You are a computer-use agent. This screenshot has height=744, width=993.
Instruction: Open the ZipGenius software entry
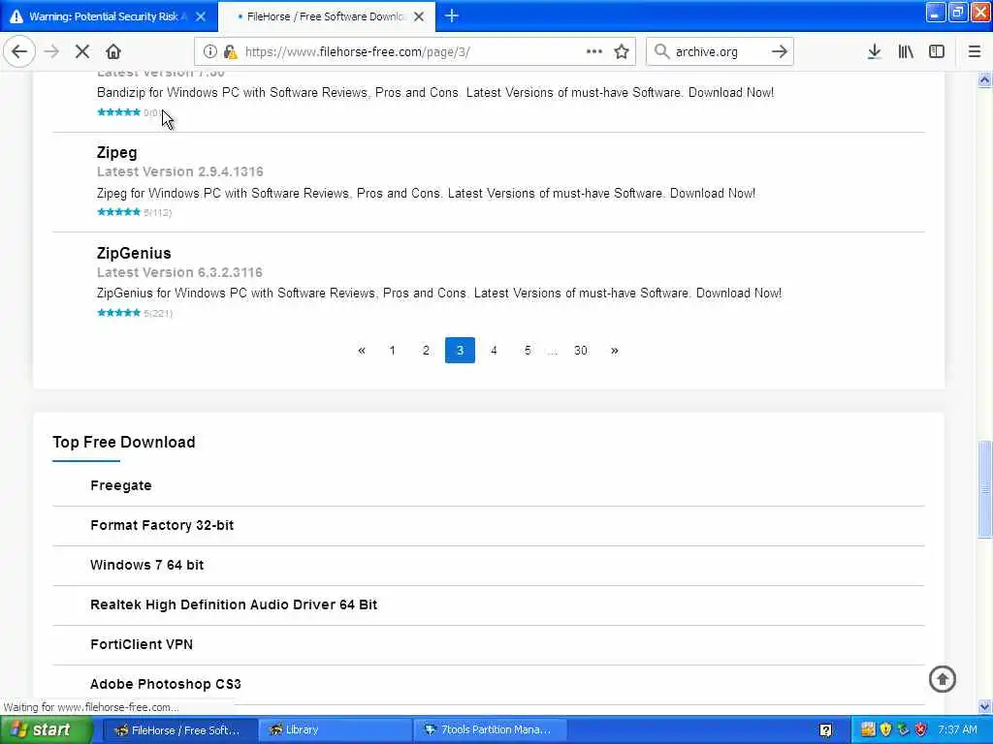[x=134, y=253]
